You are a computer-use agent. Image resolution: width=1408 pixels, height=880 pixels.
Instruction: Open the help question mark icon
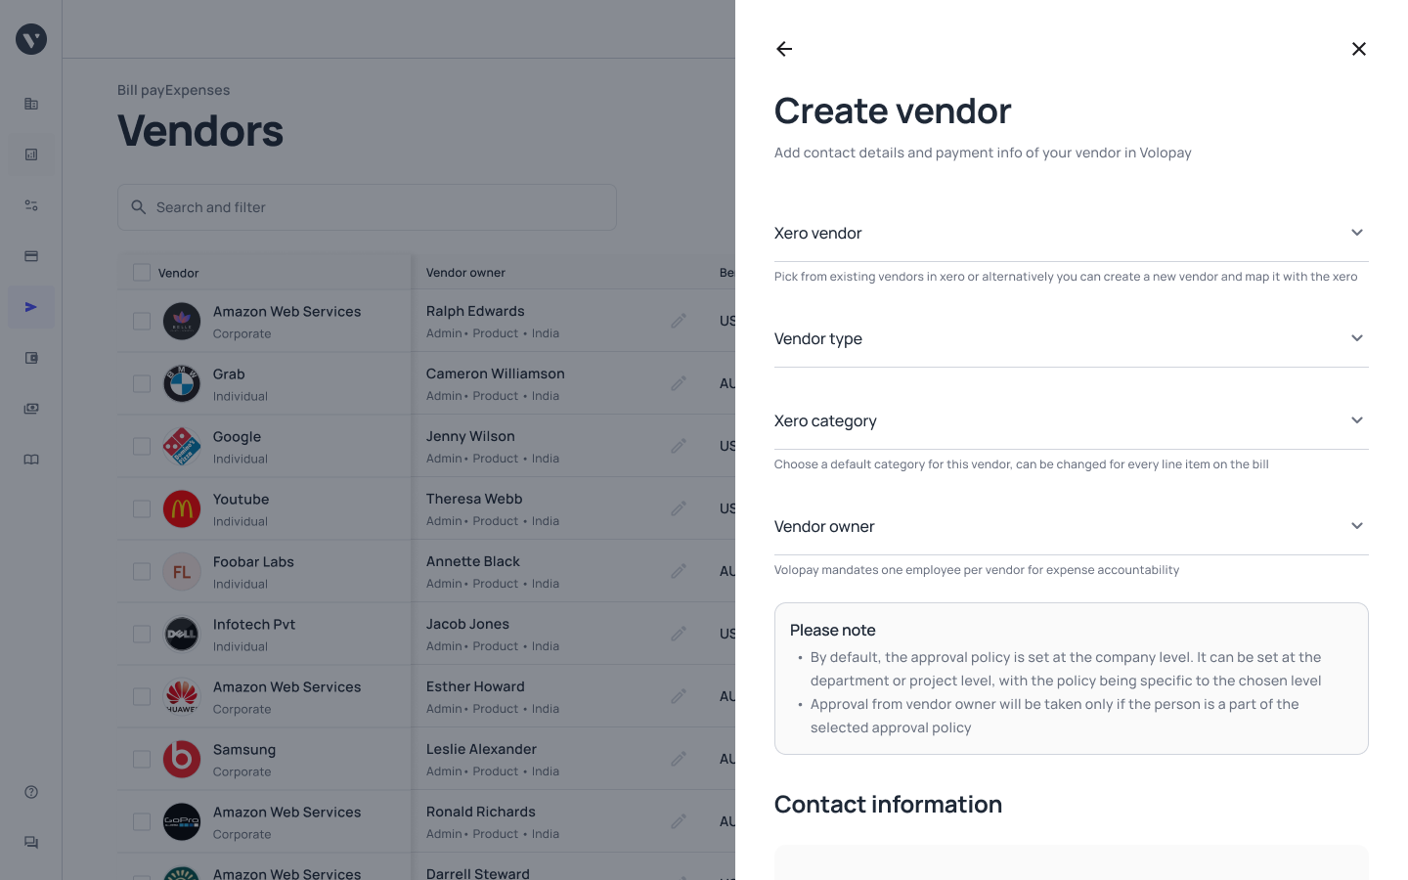tap(31, 792)
